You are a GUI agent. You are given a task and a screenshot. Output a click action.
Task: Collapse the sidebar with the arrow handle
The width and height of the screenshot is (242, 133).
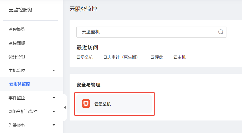(65, 107)
